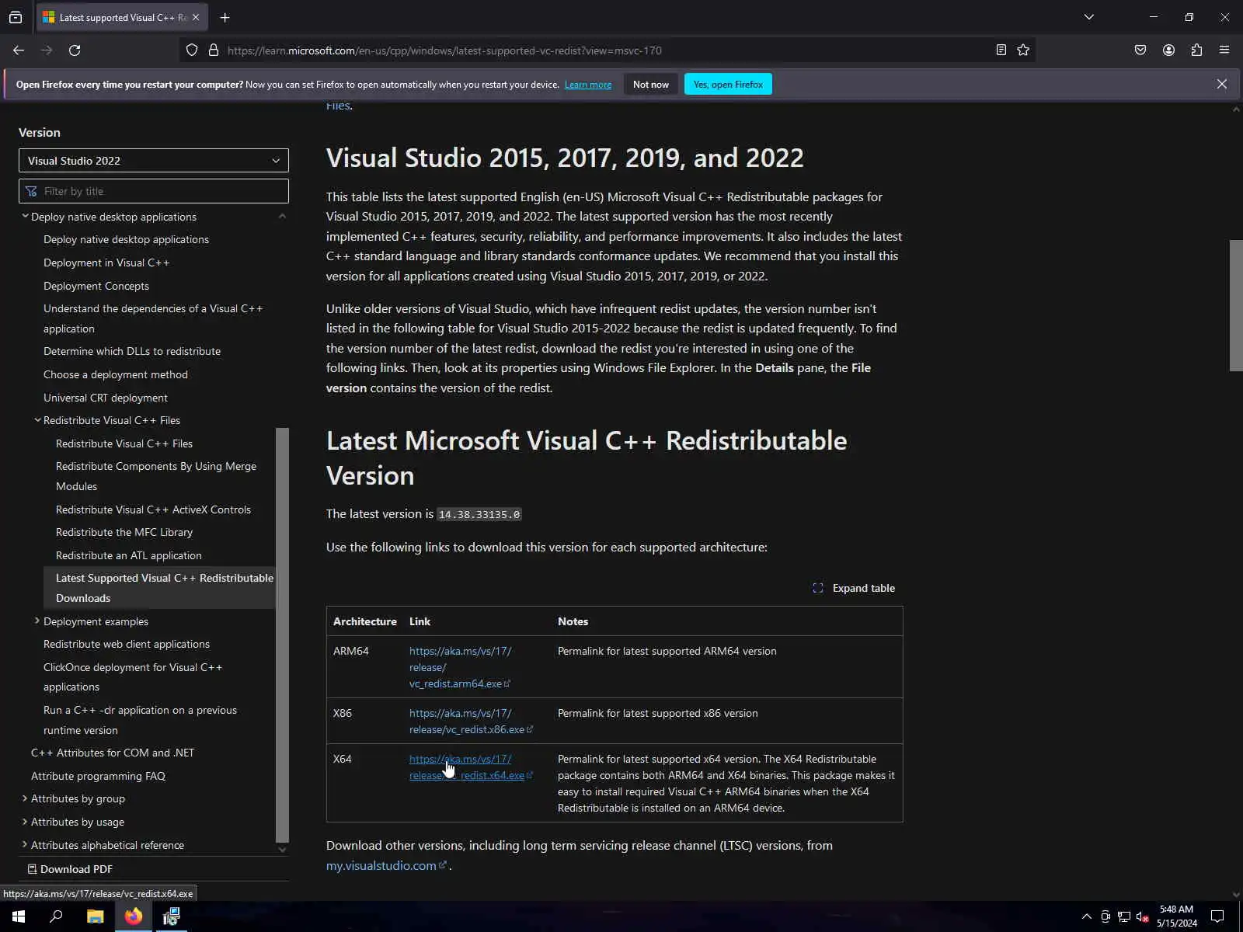Open Redistribute the MFC Library article
Viewport: 1243px width, 932px height.
pyautogui.click(x=124, y=532)
